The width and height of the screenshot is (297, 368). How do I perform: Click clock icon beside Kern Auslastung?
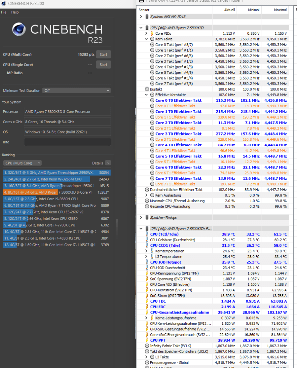tap(152, 195)
